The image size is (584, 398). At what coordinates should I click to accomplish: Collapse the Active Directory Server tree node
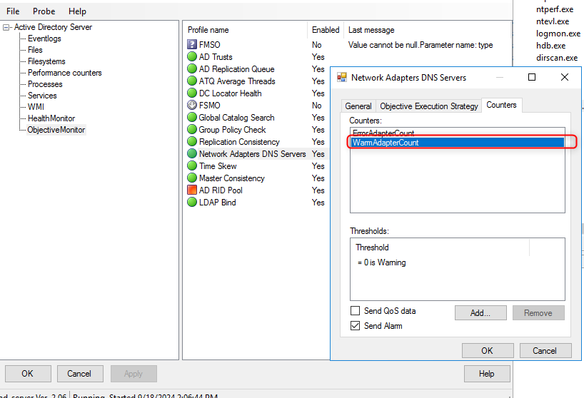tap(7, 27)
